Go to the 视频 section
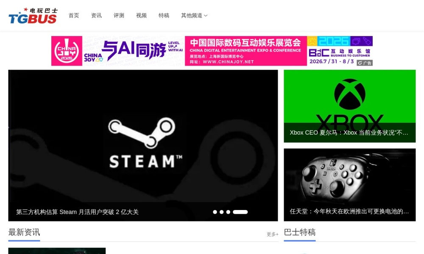Image resolution: width=424 pixels, height=254 pixels. click(x=141, y=15)
